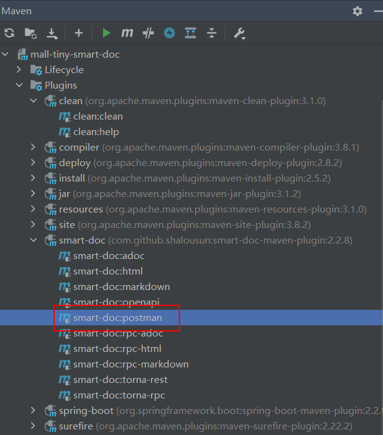The height and width of the screenshot is (435, 383).
Task: Collapse all nodes in Maven tree
Action: pos(212,33)
